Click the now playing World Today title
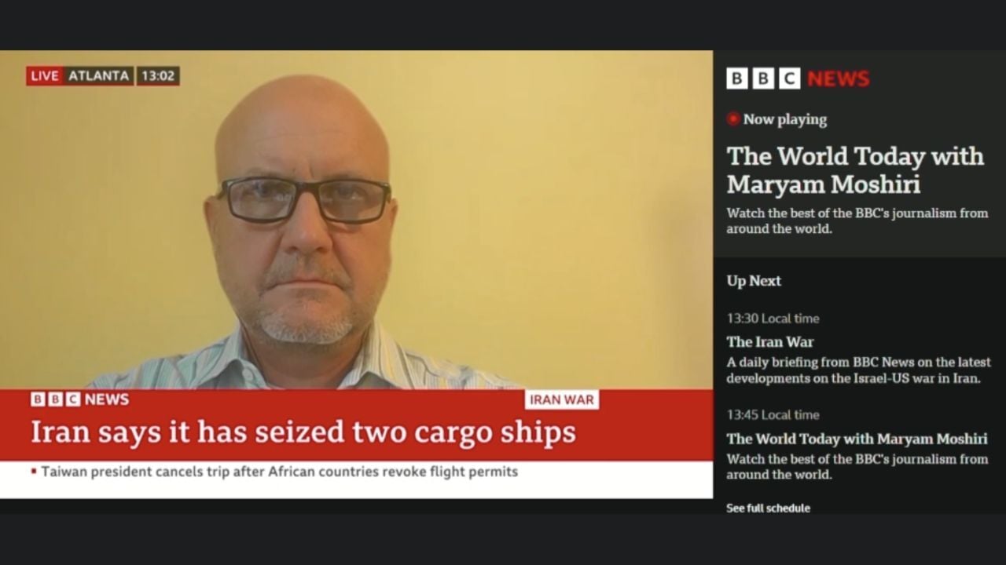This screenshot has height=565, width=1006. [855, 169]
